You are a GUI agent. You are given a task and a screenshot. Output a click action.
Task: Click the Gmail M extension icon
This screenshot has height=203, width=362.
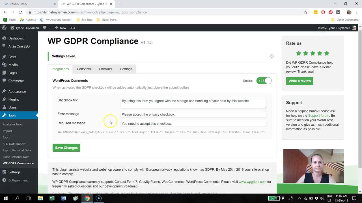click(338, 12)
